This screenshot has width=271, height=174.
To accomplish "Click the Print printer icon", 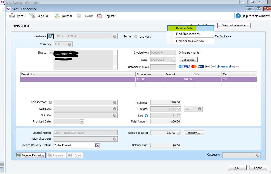I will click(12, 16).
